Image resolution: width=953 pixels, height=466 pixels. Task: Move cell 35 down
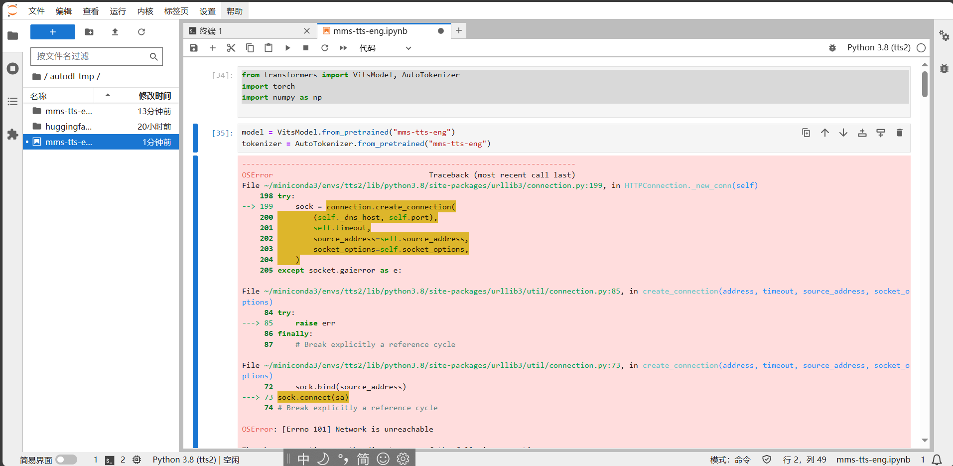click(843, 133)
